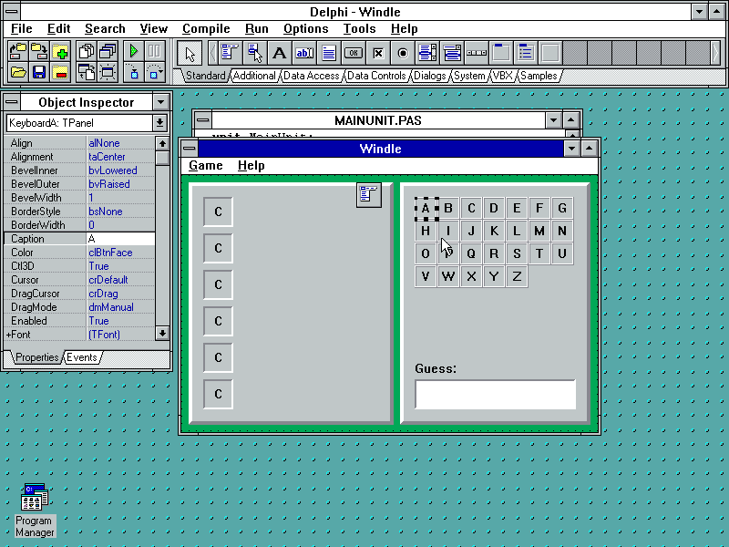Switch to Events tab in Object Inspector

[82, 357]
